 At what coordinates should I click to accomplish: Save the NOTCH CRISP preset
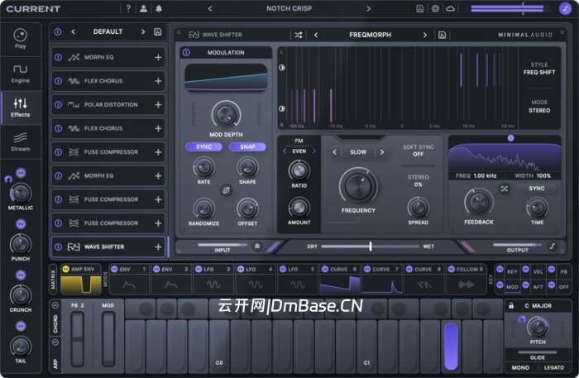(420, 8)
